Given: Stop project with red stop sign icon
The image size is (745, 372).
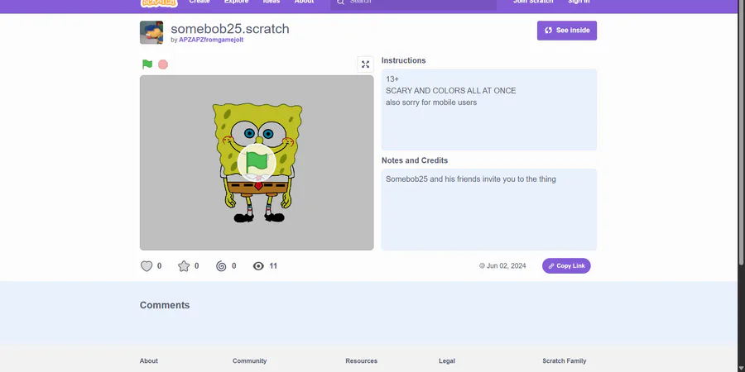Looking at the screenshot, I should (163, 64).
